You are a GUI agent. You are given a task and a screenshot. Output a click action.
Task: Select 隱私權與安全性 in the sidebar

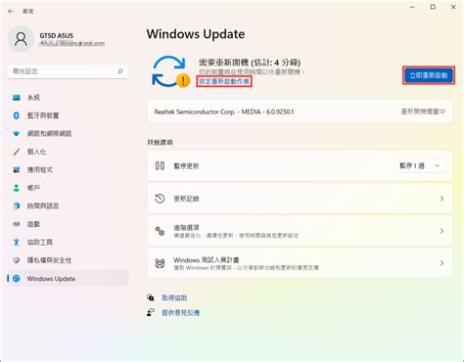tap(68, 260)
